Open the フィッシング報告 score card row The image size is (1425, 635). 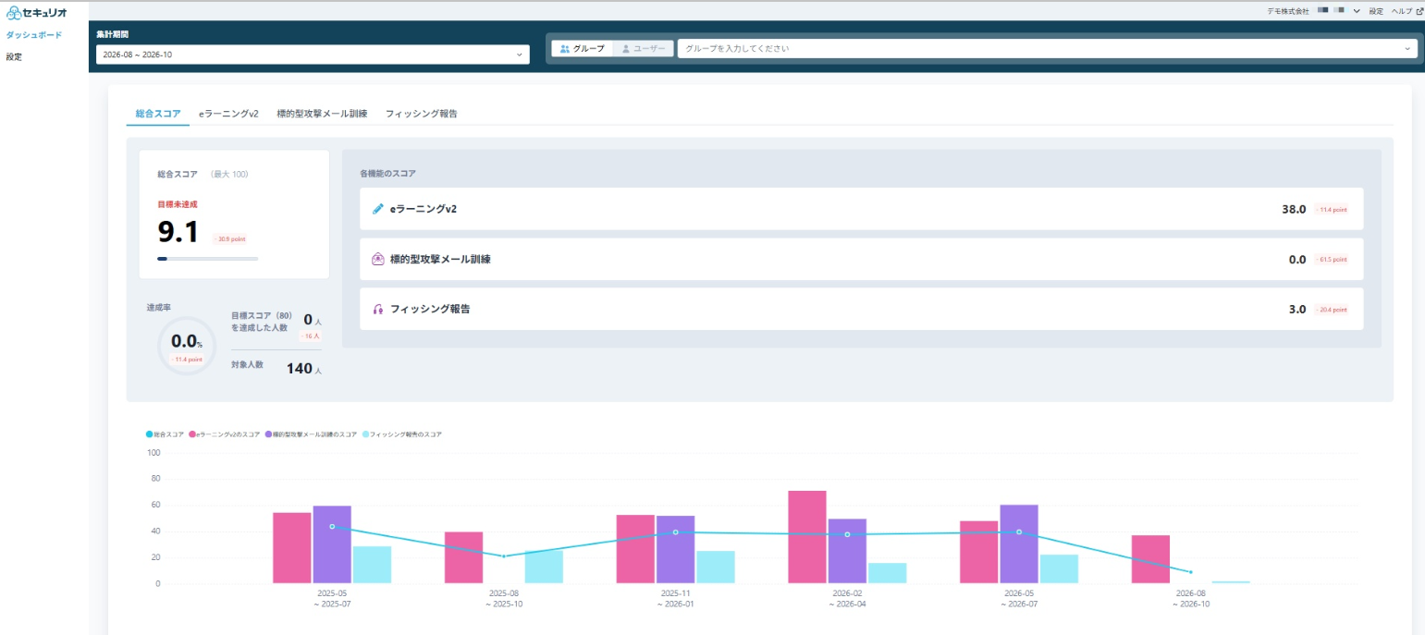861,309
